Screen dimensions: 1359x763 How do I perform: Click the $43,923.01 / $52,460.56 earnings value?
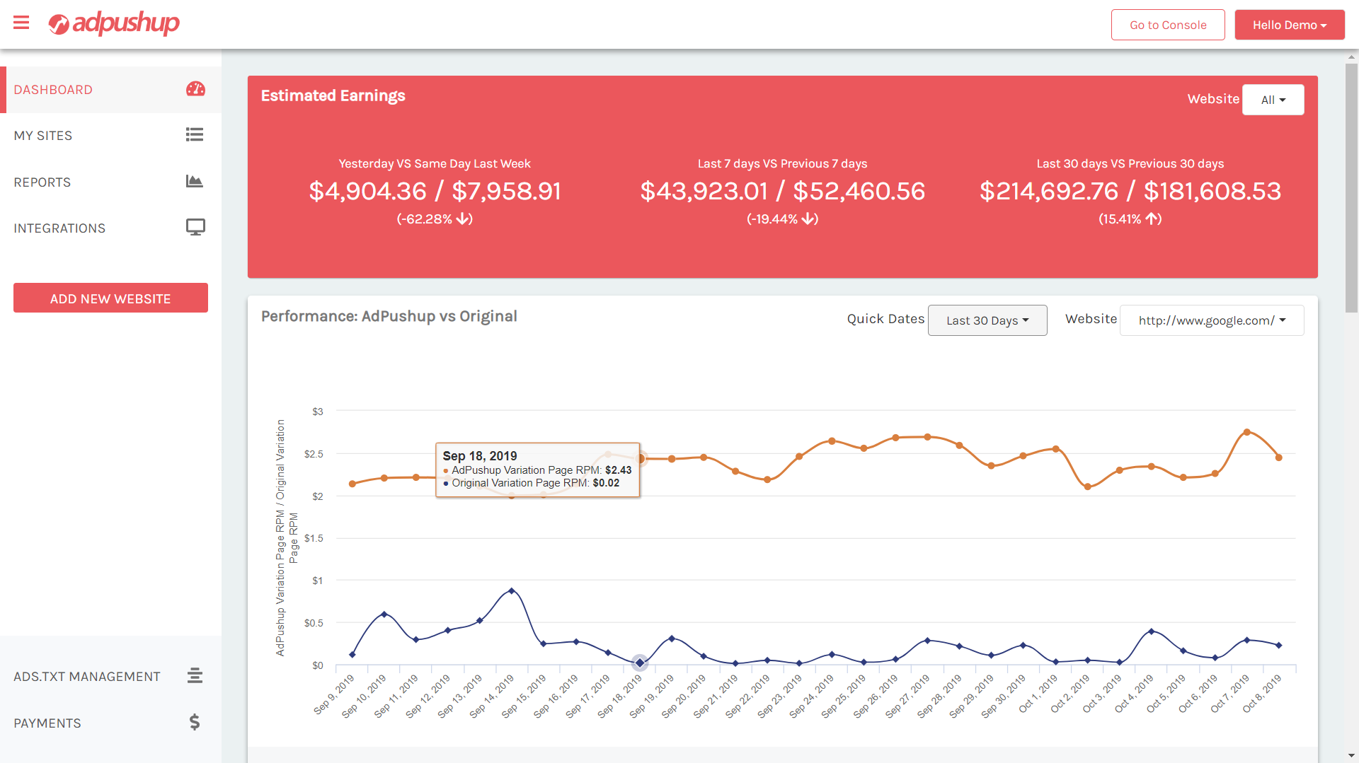(782, 191)
